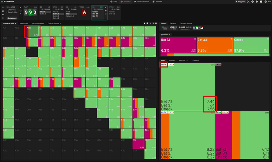This screenshot has width=272, height=162.
Task: Toggle the lock icon in active BB node
Action: click(x=106, y=10)
